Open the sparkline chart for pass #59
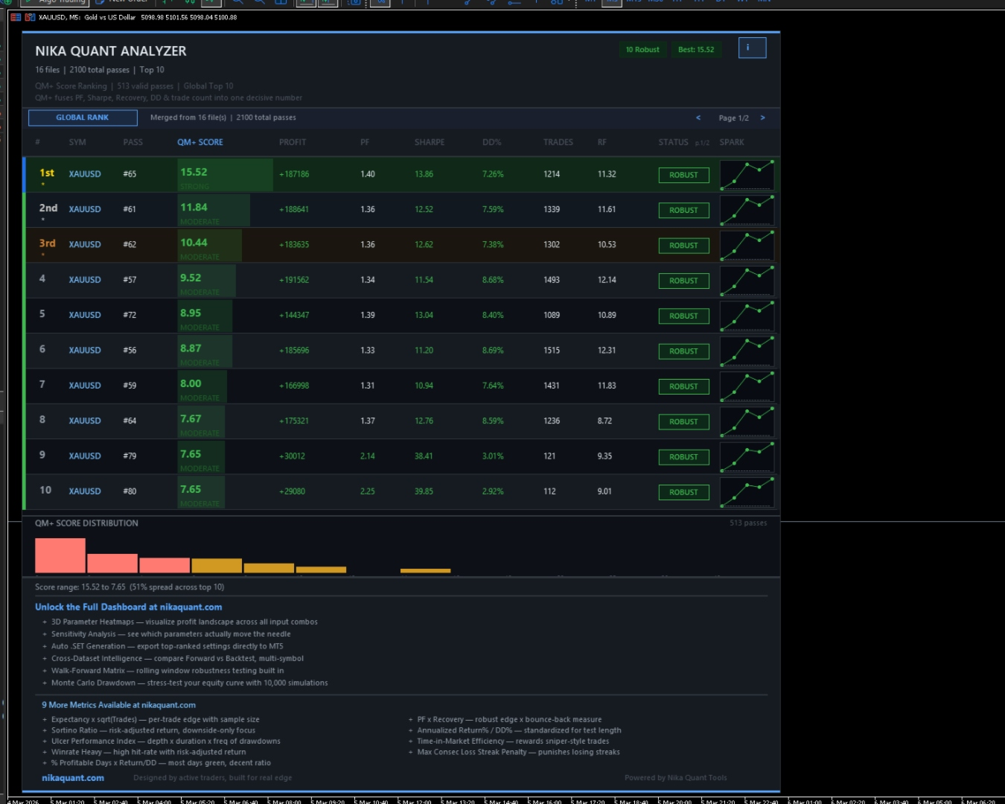 point(747,386)
